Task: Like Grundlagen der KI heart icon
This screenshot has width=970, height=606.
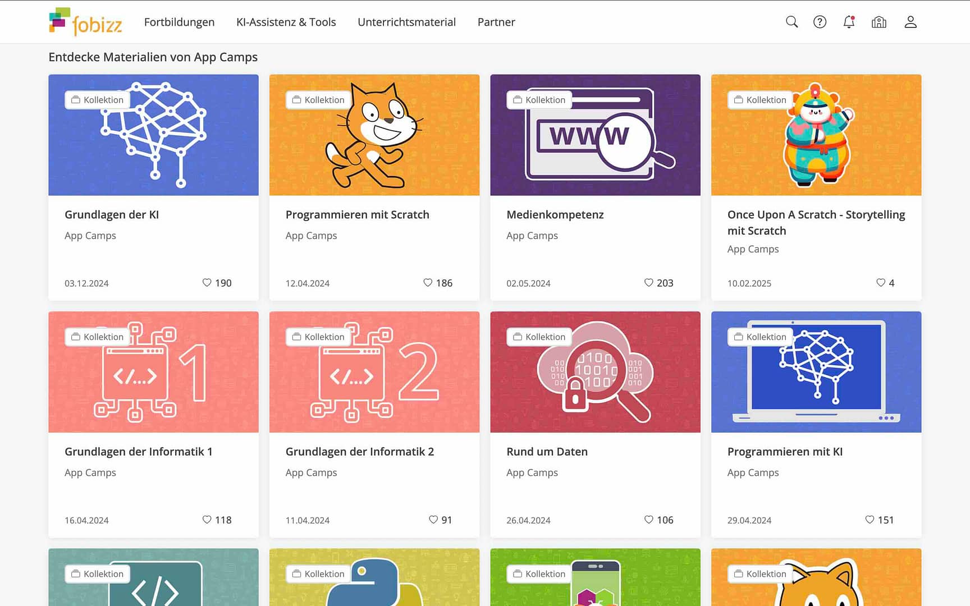Action: [207, 283]
